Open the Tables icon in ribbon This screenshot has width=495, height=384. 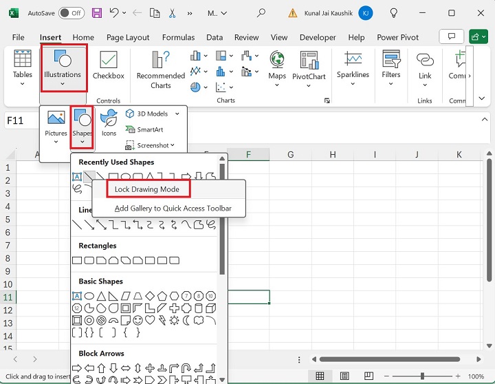[x=23, y=61]
